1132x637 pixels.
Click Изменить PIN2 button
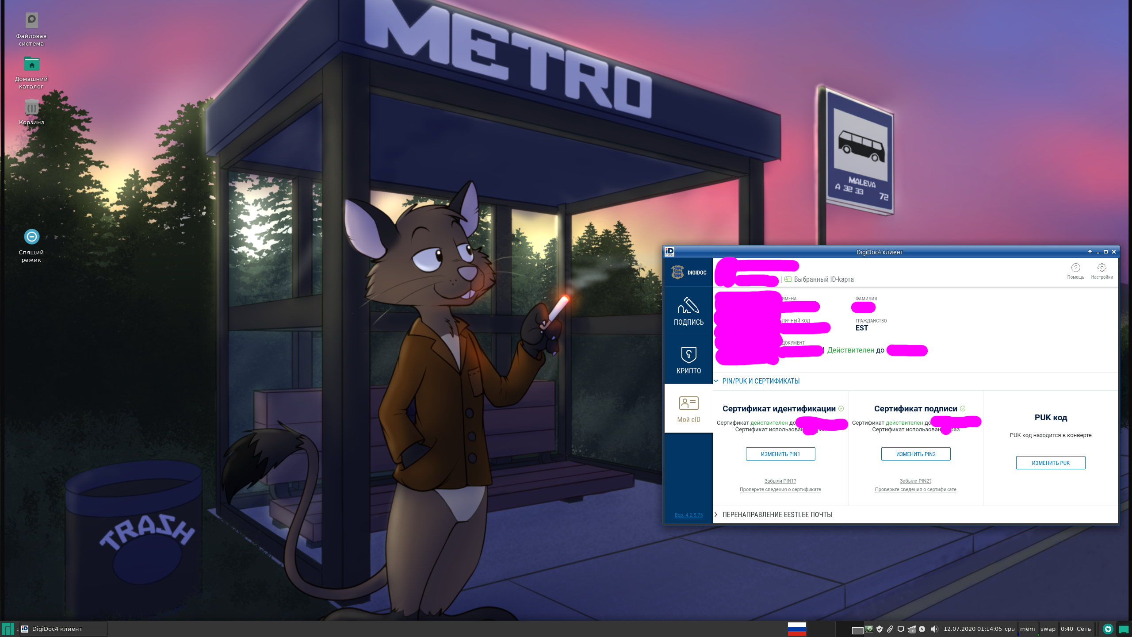915,454
